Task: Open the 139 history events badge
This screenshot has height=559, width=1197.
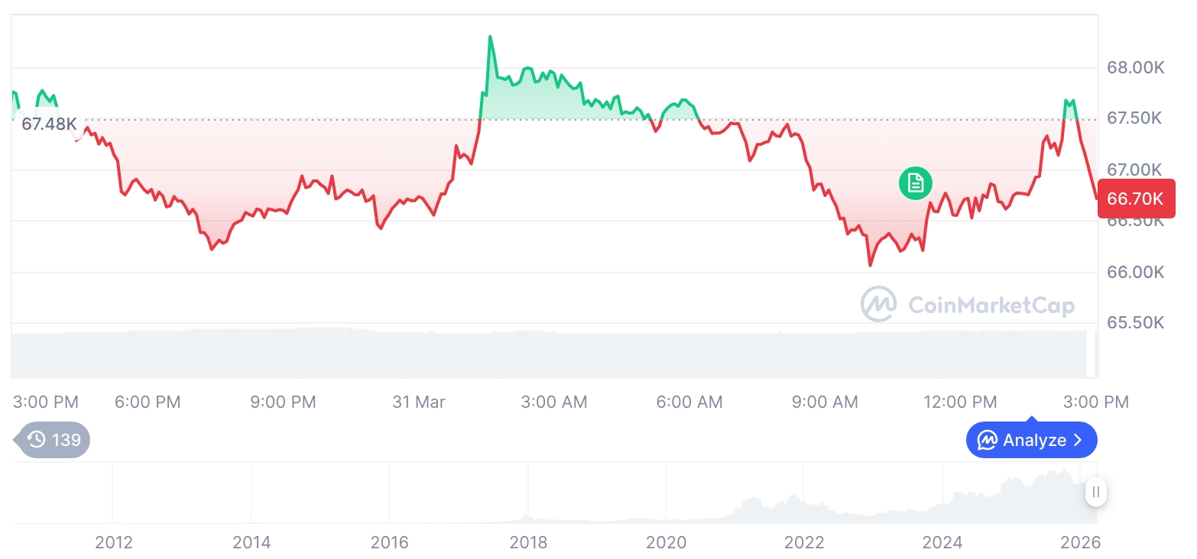Action: (54, 440)
